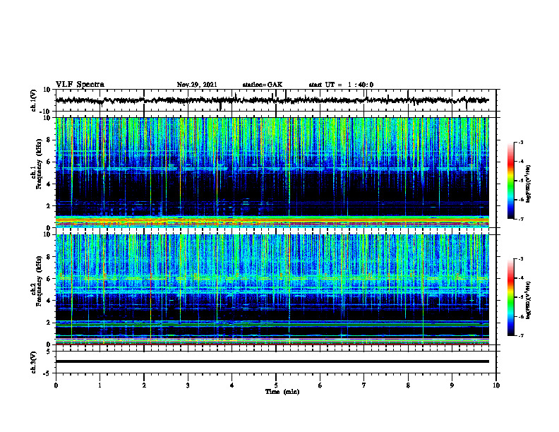This screenshot has width=559, height=432.
Task: Select the "start UT = 1 :40: 0" text
Action: (341, 85)
